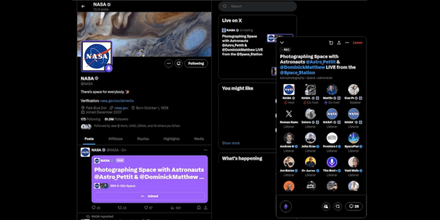Click the share icon in the Space header
This screenshot has height=220, width=440.
[339, 43]
